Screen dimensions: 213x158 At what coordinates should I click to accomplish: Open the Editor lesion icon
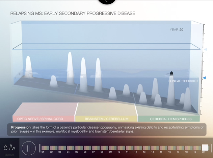tap(9, 148)
